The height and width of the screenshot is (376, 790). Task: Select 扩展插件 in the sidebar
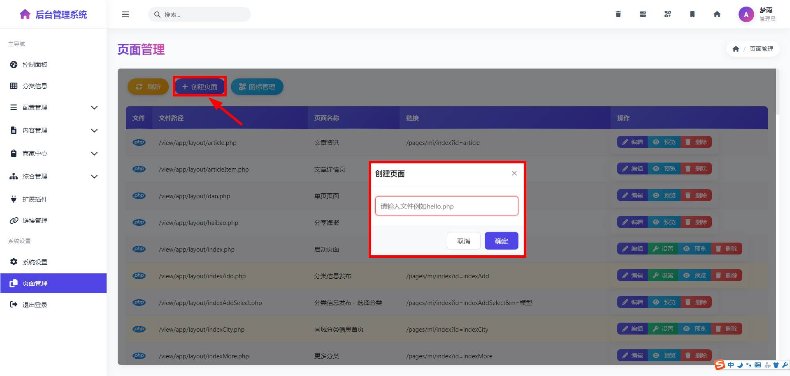click(x=35, y=199)
